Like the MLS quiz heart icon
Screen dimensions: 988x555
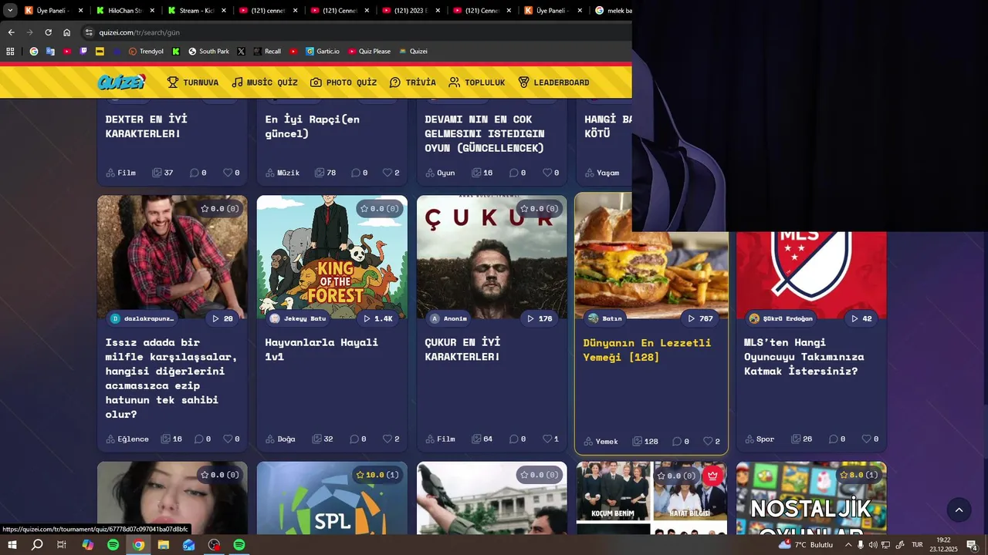[867, 439]
